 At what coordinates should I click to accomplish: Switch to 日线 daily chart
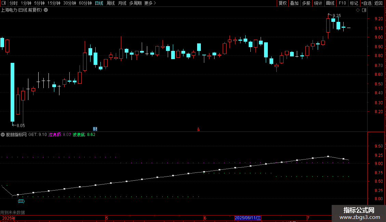tap(99, 3)
